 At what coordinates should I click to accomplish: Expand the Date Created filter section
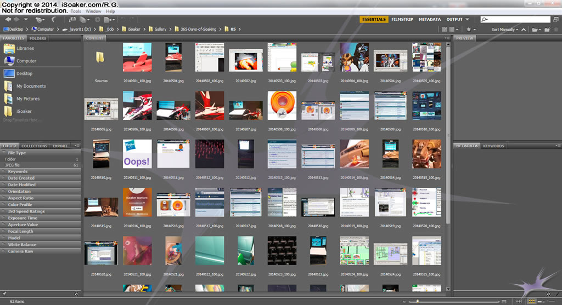[40, 178]
